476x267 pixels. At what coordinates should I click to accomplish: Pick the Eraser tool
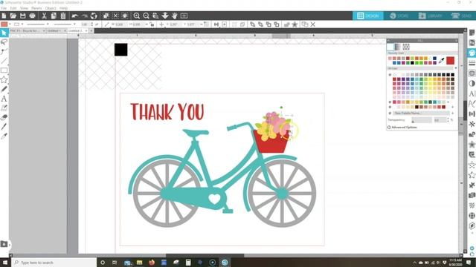pyautogui.click(x=4, y=117)
